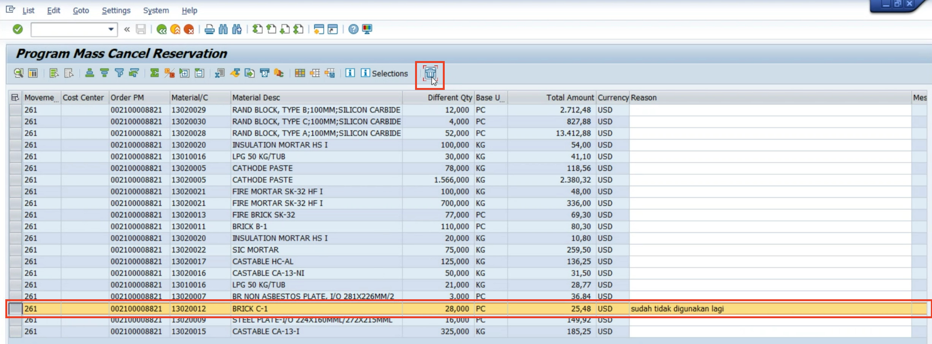Click the delete reservation trash icon
The width and height of the screenshot is (932, 344).
coord(430,73)
